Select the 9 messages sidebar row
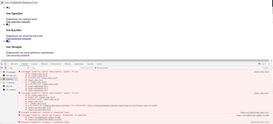The width and height of the screenshot is (273, 124). 9,72
